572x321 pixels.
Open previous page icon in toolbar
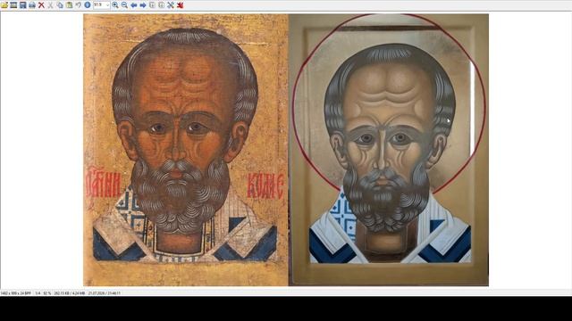(x=152, y=5)
